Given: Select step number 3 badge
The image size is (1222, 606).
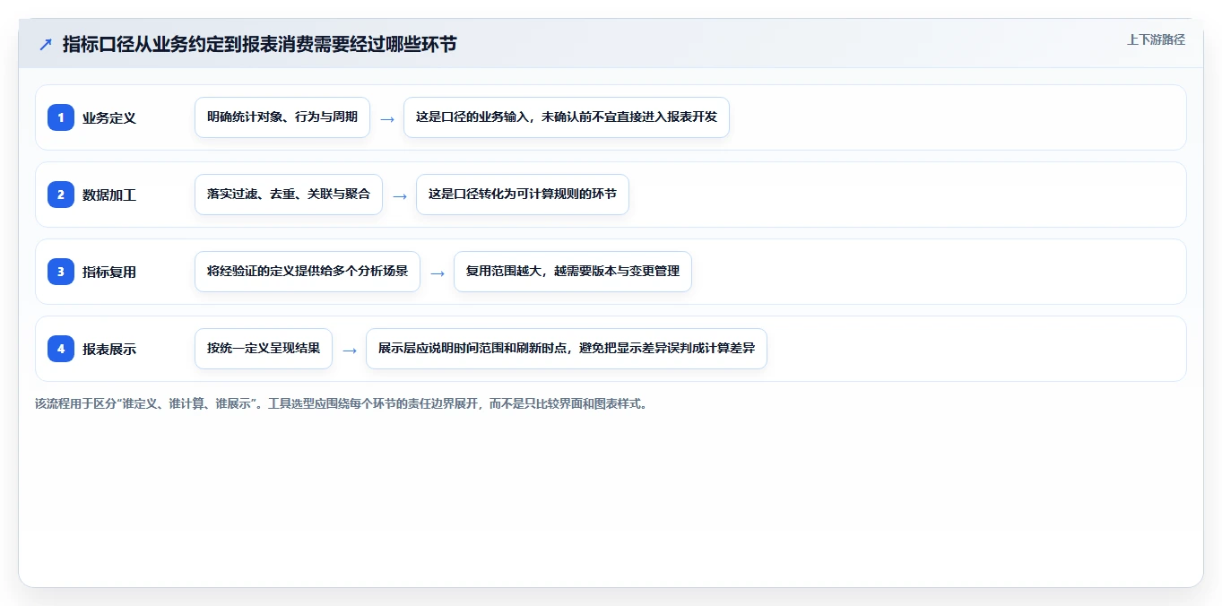Looking at the screenshot, I should (x=61, y=272).
